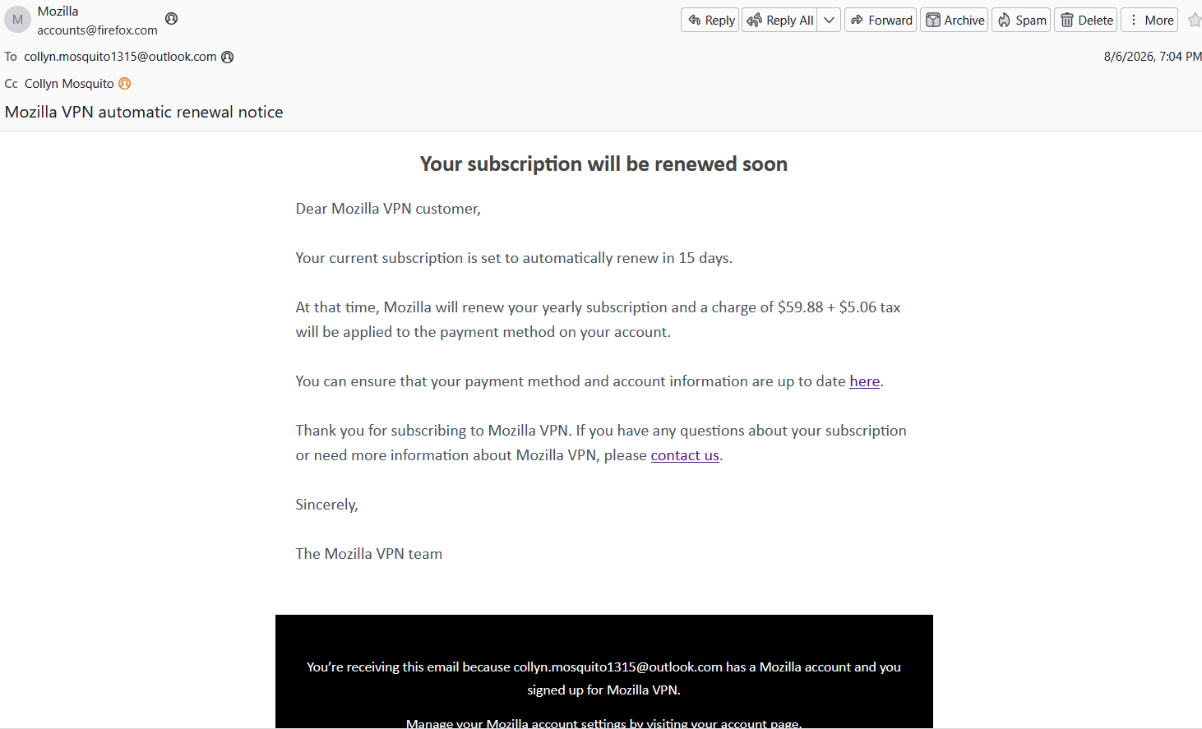Click the Cc recipient Collyn Mosquito

69,84
